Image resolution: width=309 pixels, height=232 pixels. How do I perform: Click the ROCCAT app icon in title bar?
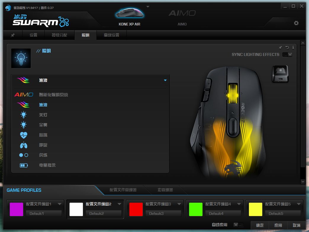pyautogui.click(x=8, y=8)
